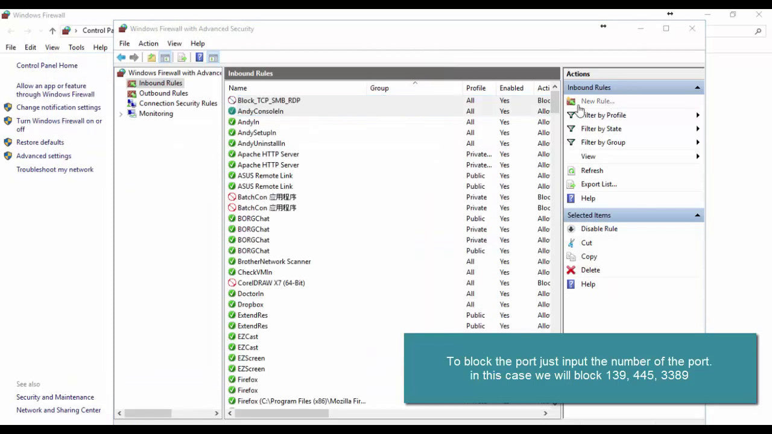Sort rules by the Group column header
772x434 pixels.
point(415,88)
